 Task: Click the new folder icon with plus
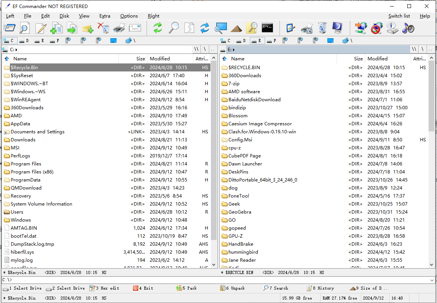[87, 28]
